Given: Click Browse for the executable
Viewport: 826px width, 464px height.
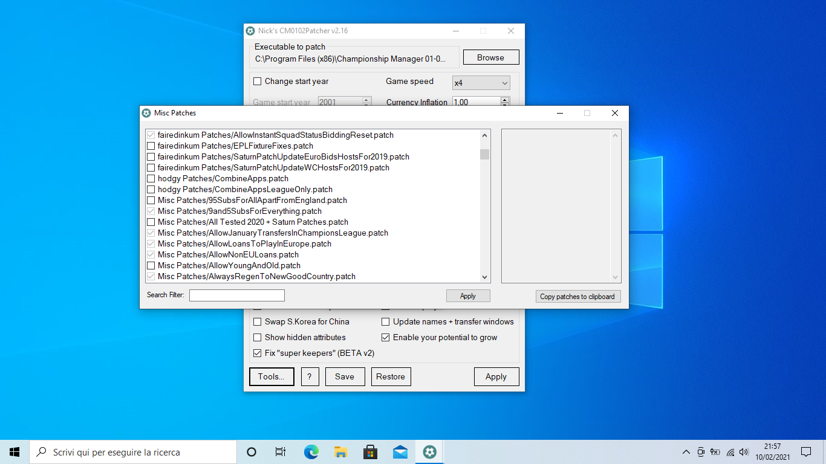Looking at the screenshot, I should 491,57.
